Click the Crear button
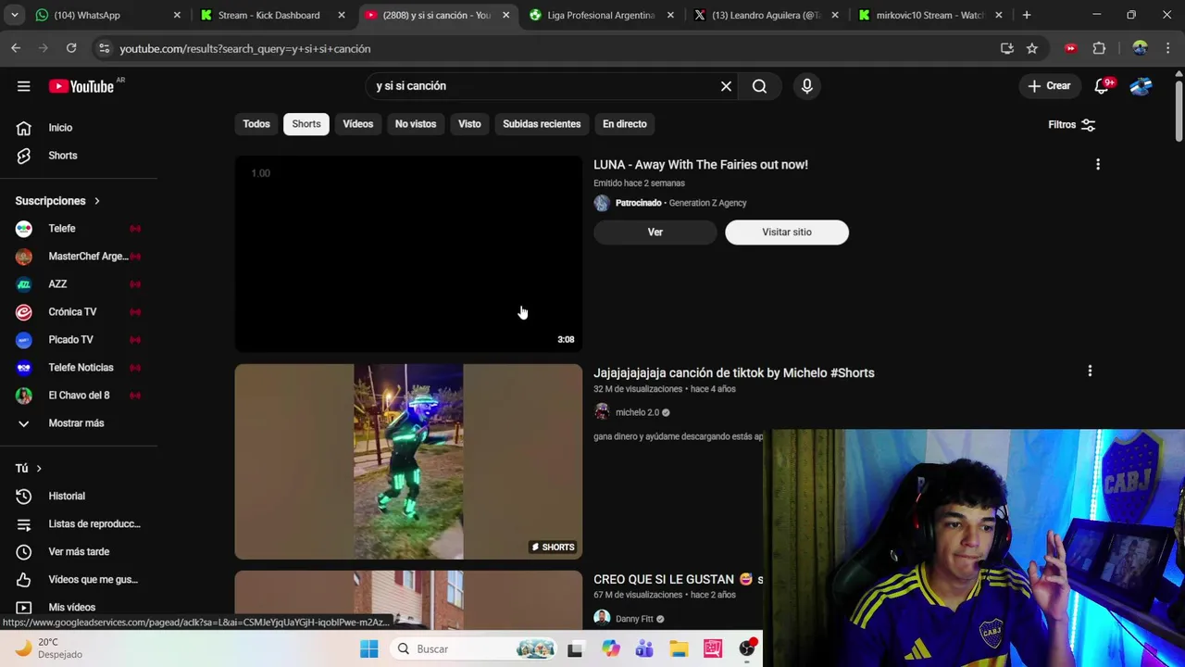This screenshot has width=1185, height=667. point(1049,86)
